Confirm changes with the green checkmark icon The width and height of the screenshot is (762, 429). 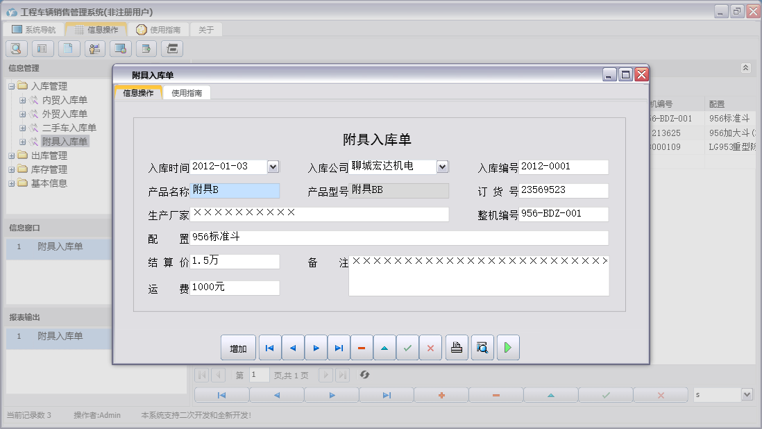(x=408, y=347)
